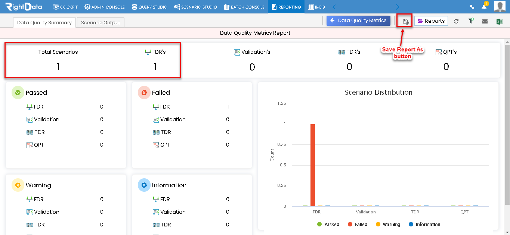Toggle Information series in chart legend
This screenshot has width=510, height=235.
(424, 225)
